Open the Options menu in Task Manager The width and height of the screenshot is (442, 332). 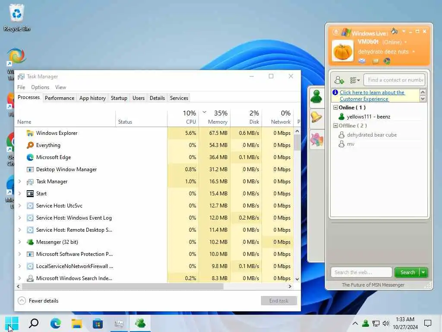[40, 87]
